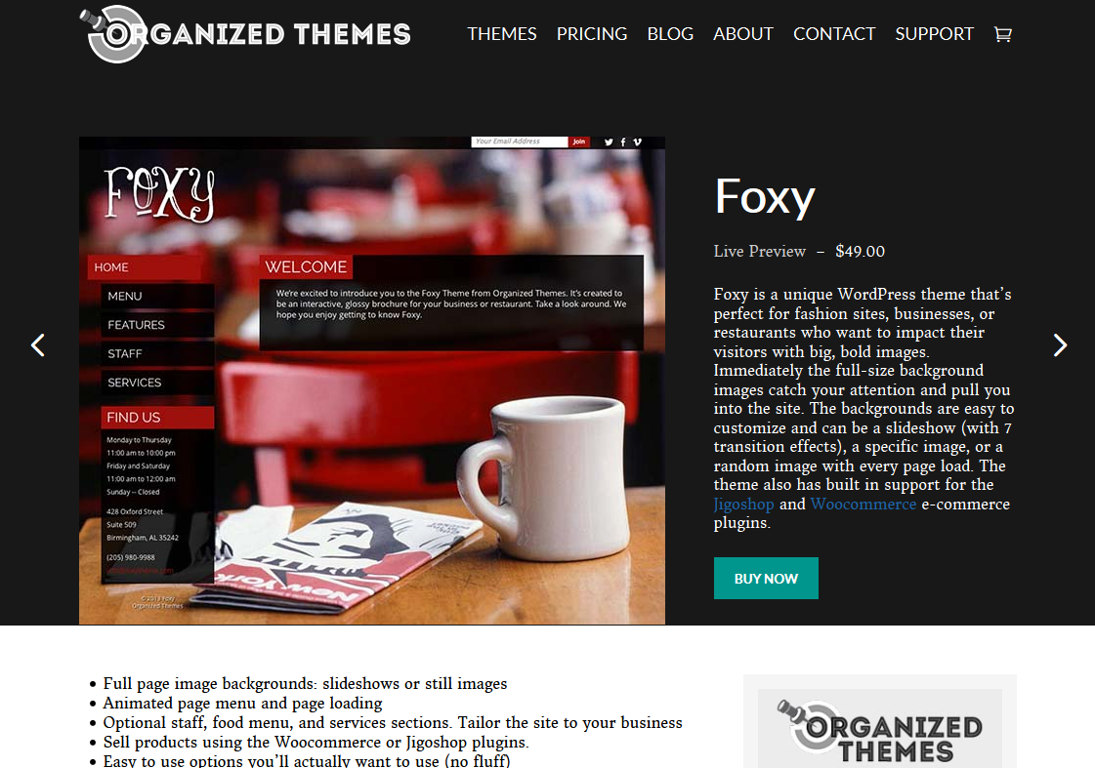Viewport: 1095px width, 768px height.
Task: Click the Vimeo icon in Foxy preview
Action: pos(637,141)
